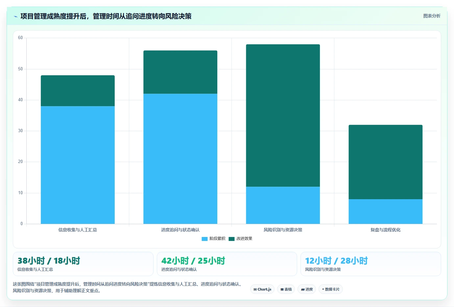The width and height of the screenshot is (454, 307).
Task: Open the 12小时 / 28小时 data card
Action: pos(370,264)
